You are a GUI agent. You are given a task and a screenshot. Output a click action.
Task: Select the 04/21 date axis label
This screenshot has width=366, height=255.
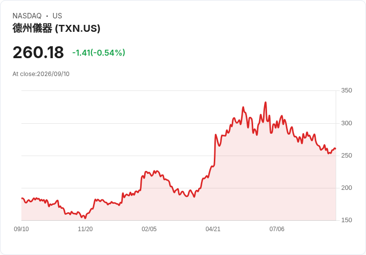213,229
